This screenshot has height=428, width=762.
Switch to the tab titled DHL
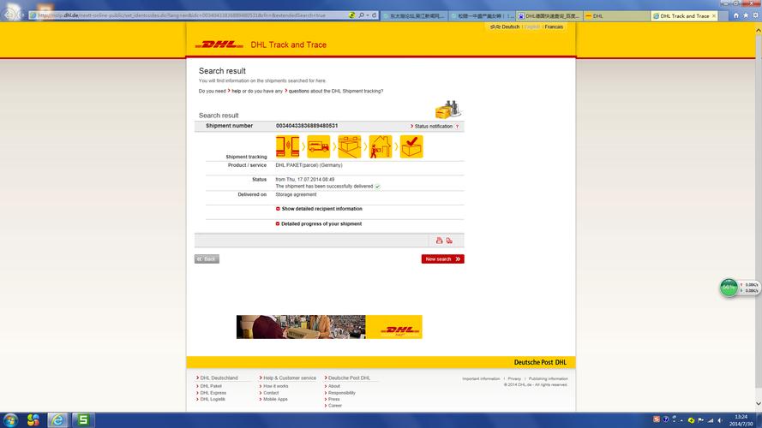click(617, 16)
